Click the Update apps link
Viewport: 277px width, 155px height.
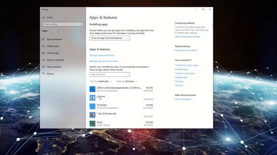click(181, 77)
